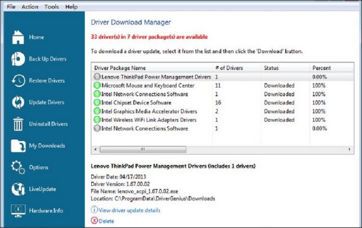Click Driver Version 1.67.00.02 text

pos(120,184)
